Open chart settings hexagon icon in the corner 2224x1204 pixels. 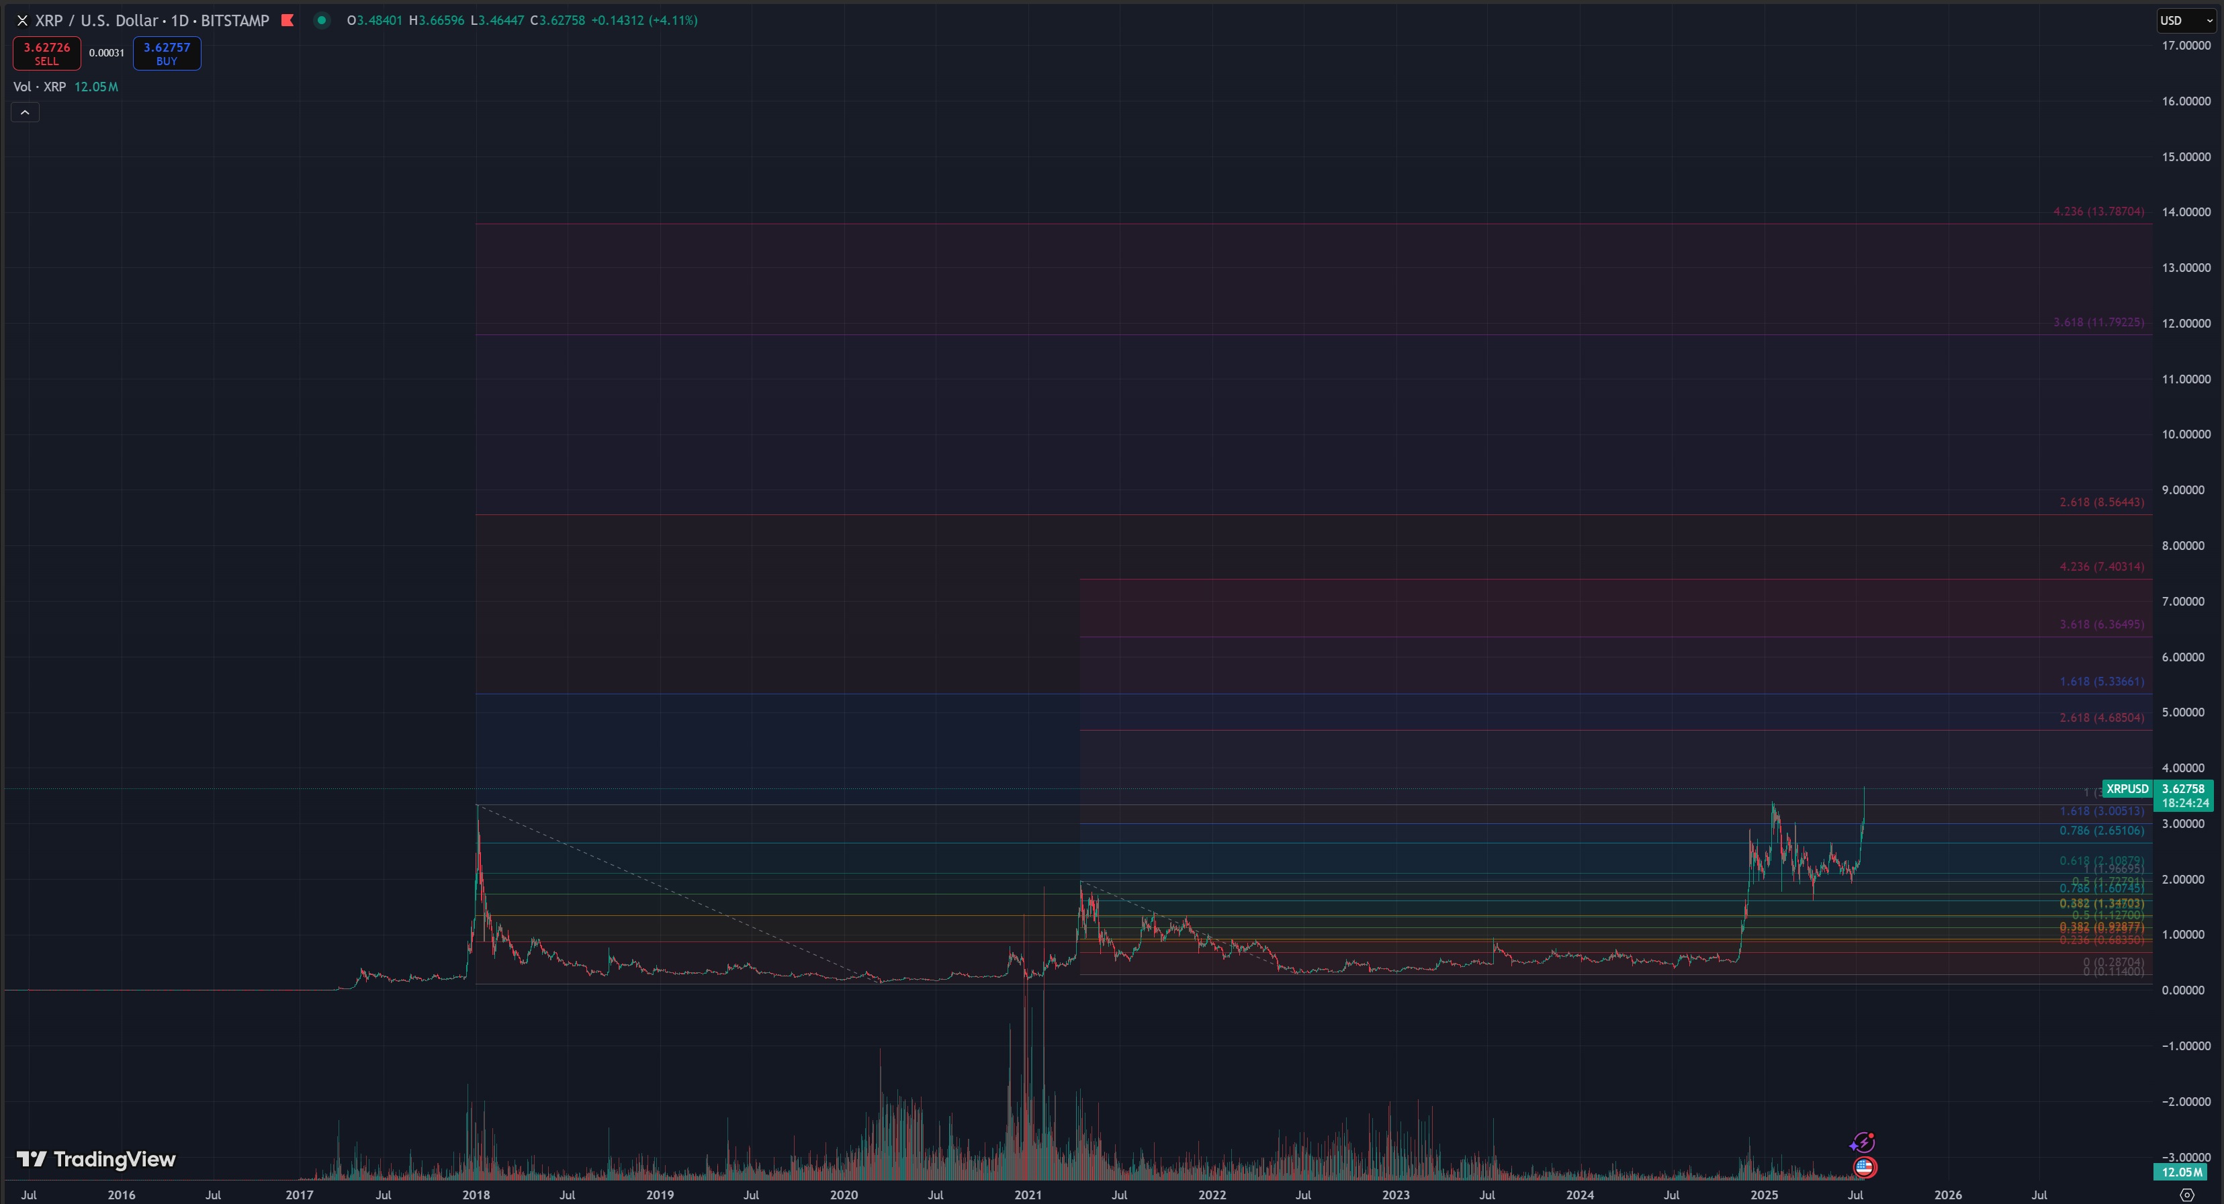[2187, 1195]
